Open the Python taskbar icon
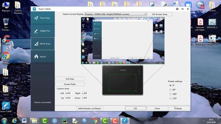Screen dimensions: 221x124 (x=75, y=121)
